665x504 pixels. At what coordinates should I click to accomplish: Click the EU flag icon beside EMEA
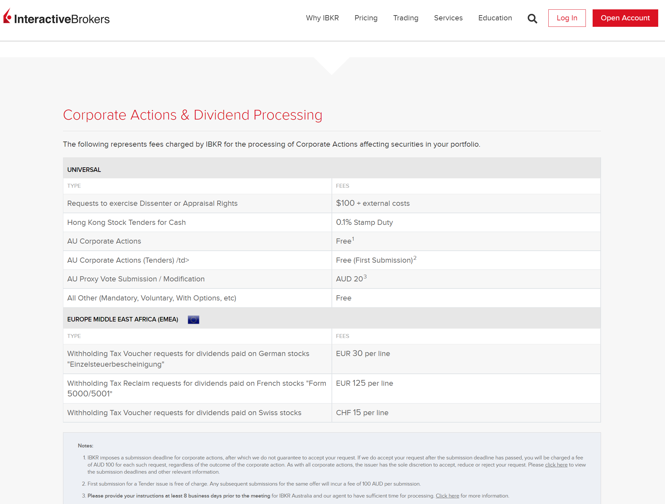194,320
